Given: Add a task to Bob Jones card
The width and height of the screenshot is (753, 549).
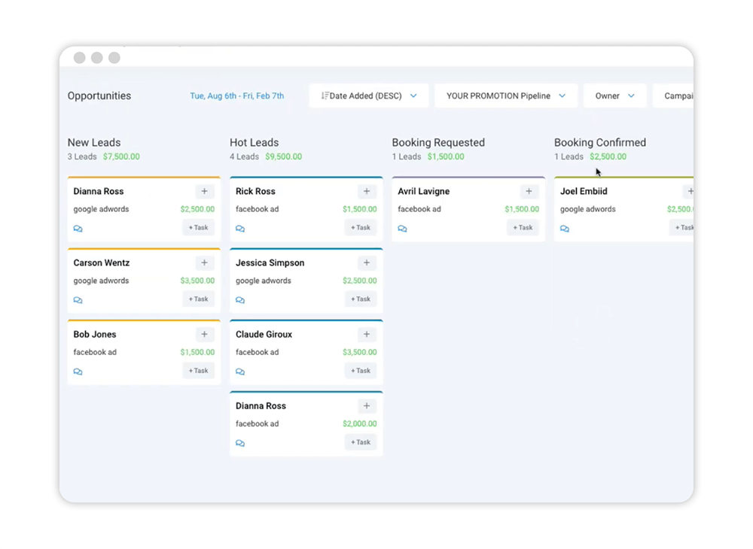Looking at the screenshot, I should (x=198, y=371).
